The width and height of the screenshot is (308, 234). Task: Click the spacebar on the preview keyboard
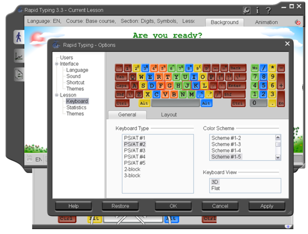[x=175, y=103]
